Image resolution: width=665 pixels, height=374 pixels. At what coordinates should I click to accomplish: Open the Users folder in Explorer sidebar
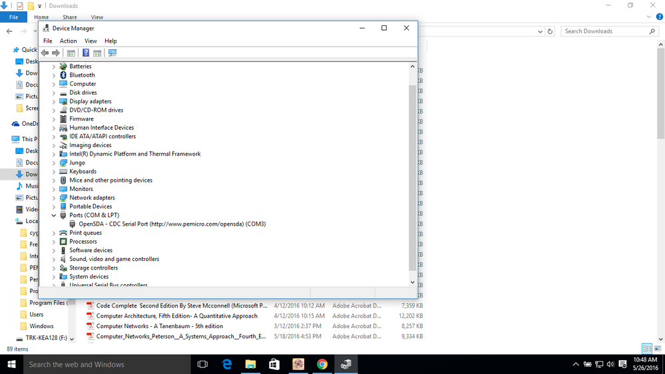pyautogui.click(x=36, y=315)
